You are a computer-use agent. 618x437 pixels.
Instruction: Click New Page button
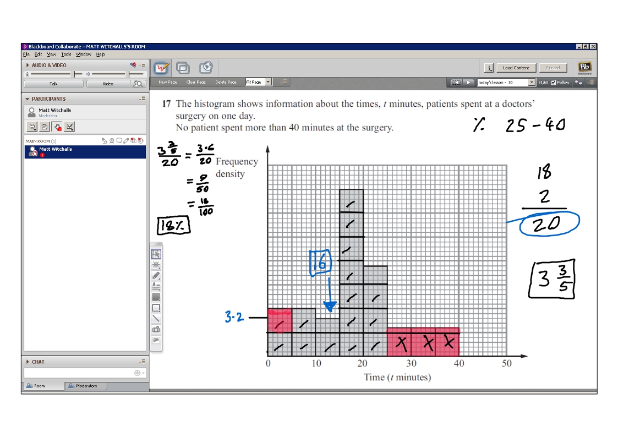click(x=167, y=82)
